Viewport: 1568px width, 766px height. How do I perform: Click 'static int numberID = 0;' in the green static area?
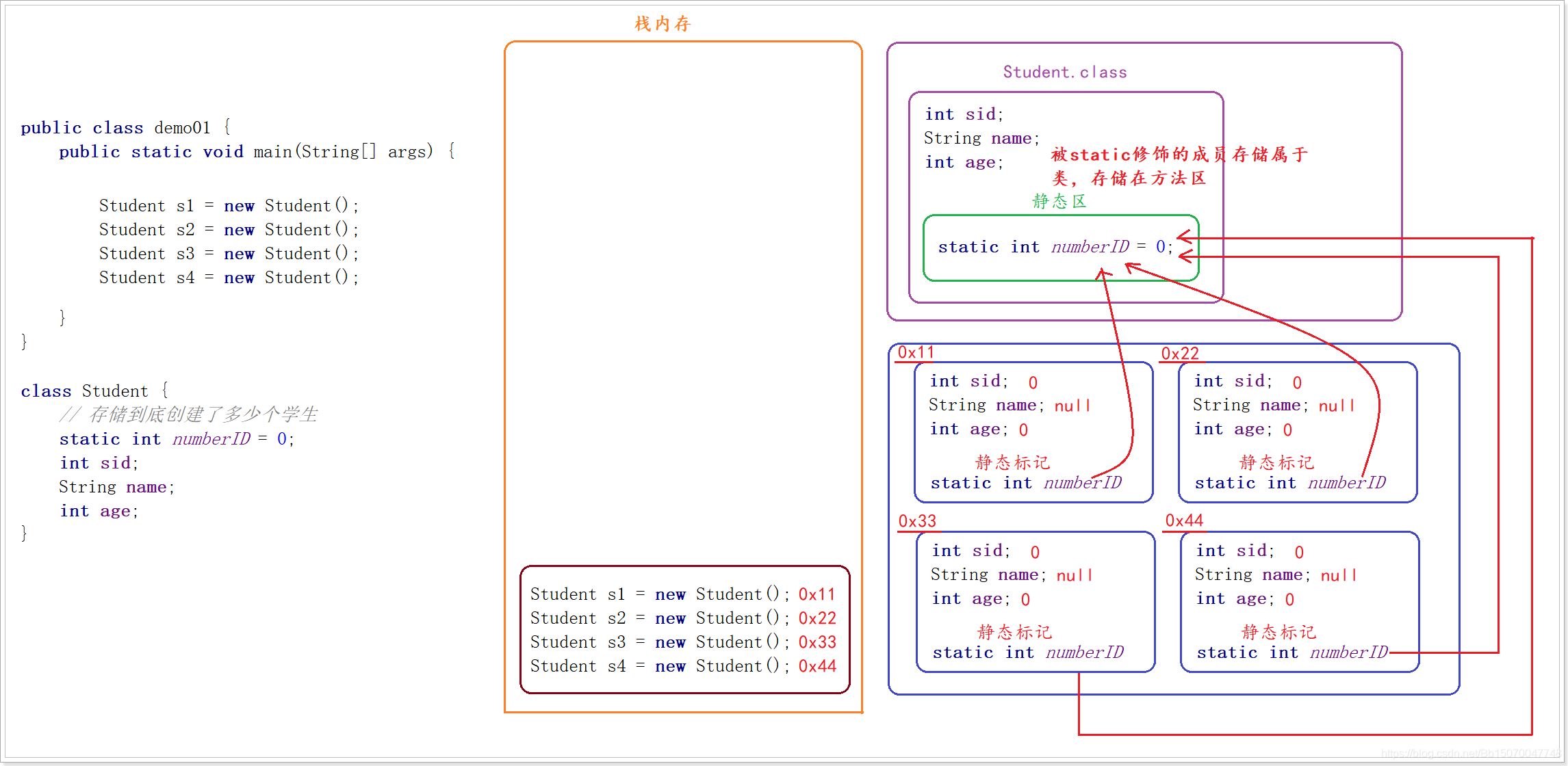coord(1055,247)
